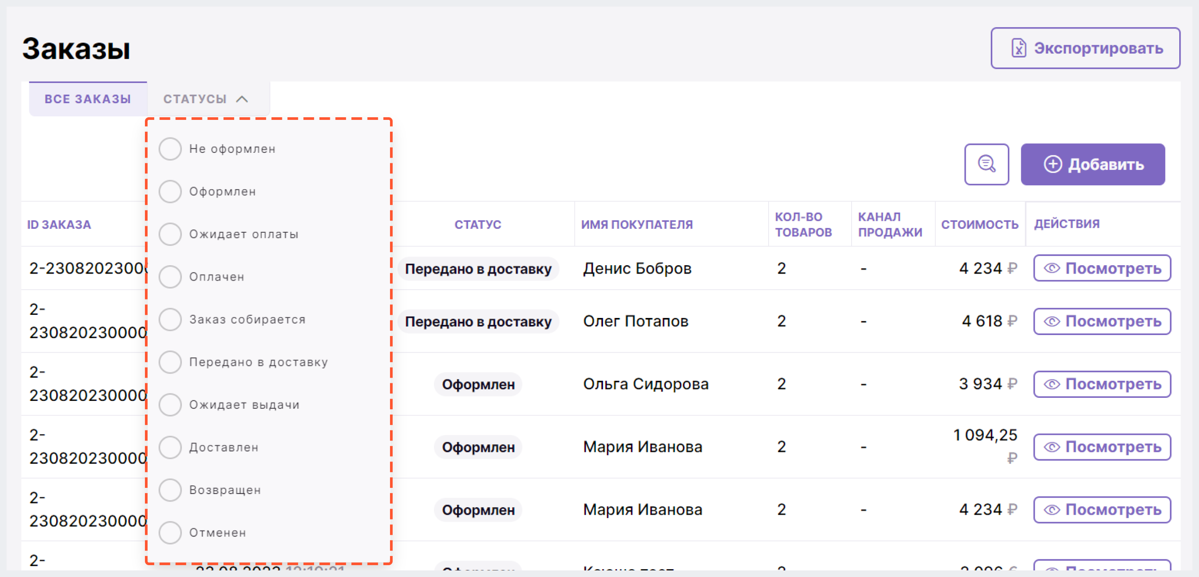1199x577 pixels.
Task: Click the customer name Олег Потапов
Action: pos(636,321)
